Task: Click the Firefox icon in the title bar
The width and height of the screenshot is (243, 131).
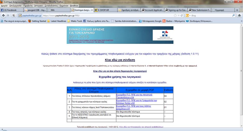Action: point(2,2)
